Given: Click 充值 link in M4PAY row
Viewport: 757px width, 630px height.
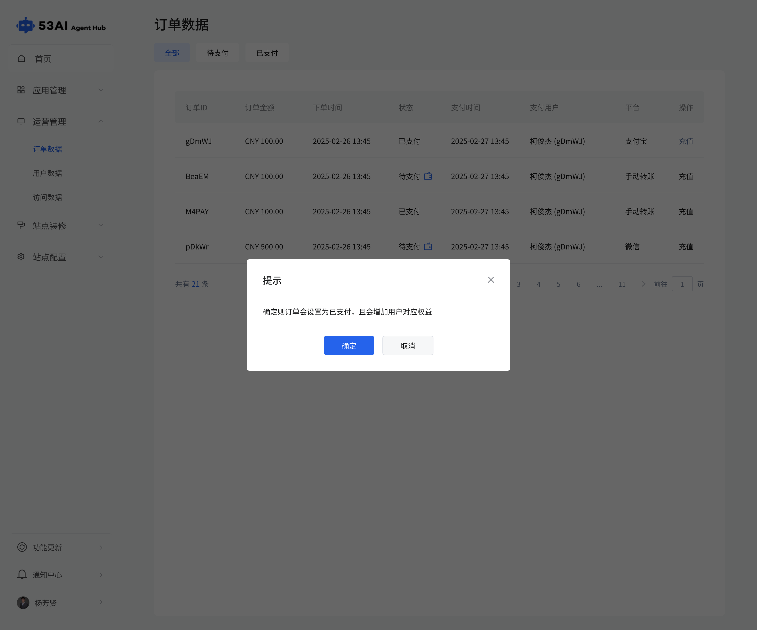Looking at the screenshot, I should tap(686, 212).
